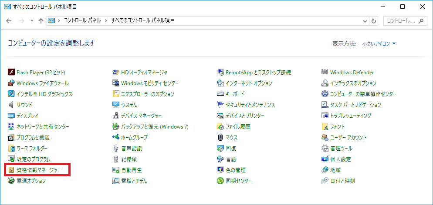The image size is (433, 205).
Task: Open the ディスプレイ monitor icon
Action: click(11, 116)
